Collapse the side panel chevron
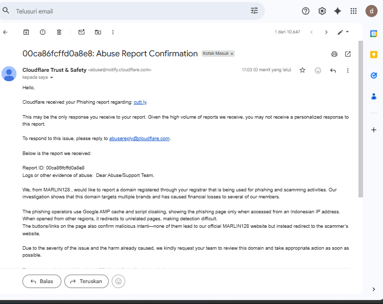 pyautogui.click(x=374, y=289)
